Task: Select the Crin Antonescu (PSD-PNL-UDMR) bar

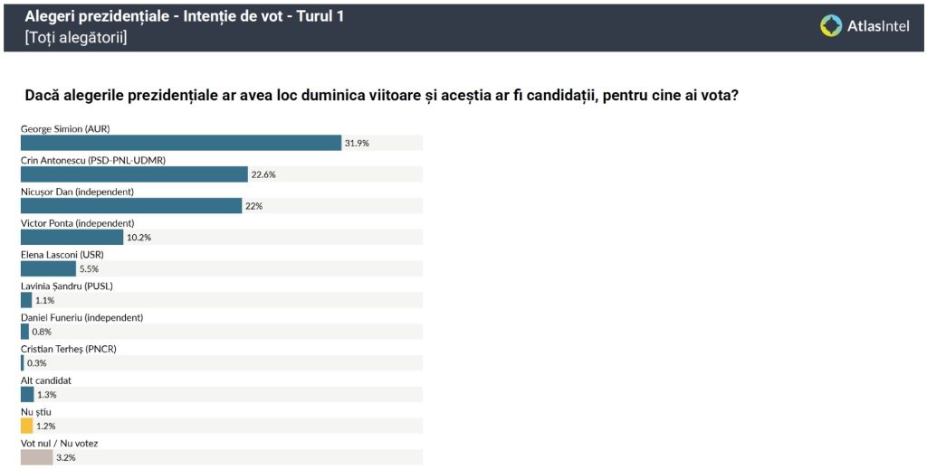Action: coord(134,174)
